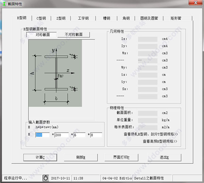
Task: Click the 输入截面参数 group label
Action: [x=39, y=122]
